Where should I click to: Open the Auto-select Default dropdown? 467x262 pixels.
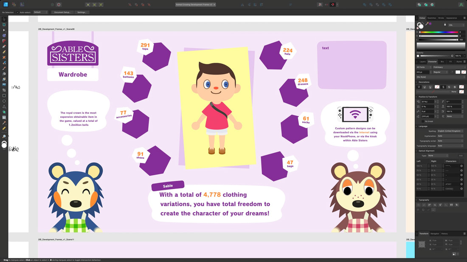pyautogui.click(x=40, y=12)
